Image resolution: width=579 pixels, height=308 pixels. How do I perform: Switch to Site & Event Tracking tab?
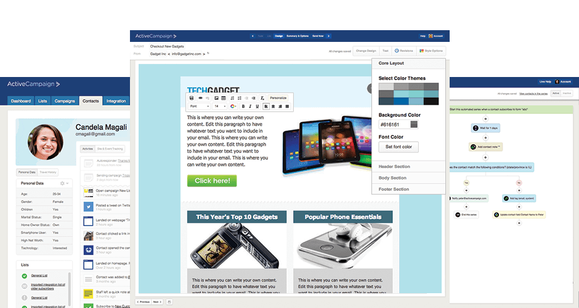point(110,149)
